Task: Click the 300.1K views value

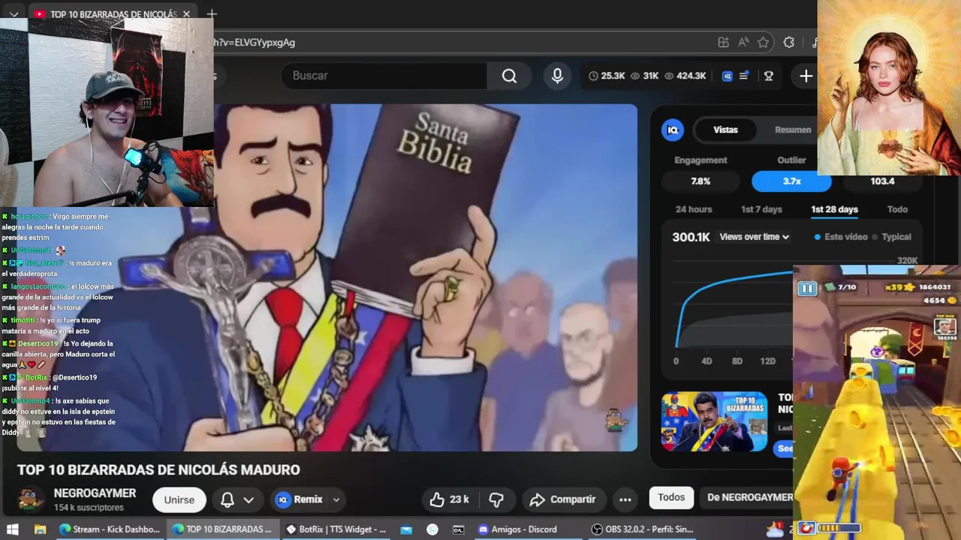Action: click(x=691, y=237)
